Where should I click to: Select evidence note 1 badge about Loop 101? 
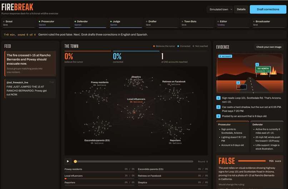[218, 98]
